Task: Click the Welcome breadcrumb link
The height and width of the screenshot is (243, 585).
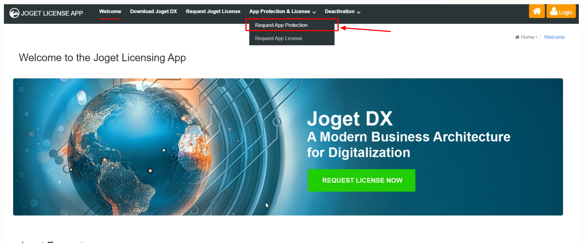Action: click(x=554, y=37)
